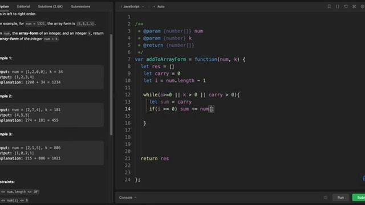Open the Submissions tab

(80, 6)
